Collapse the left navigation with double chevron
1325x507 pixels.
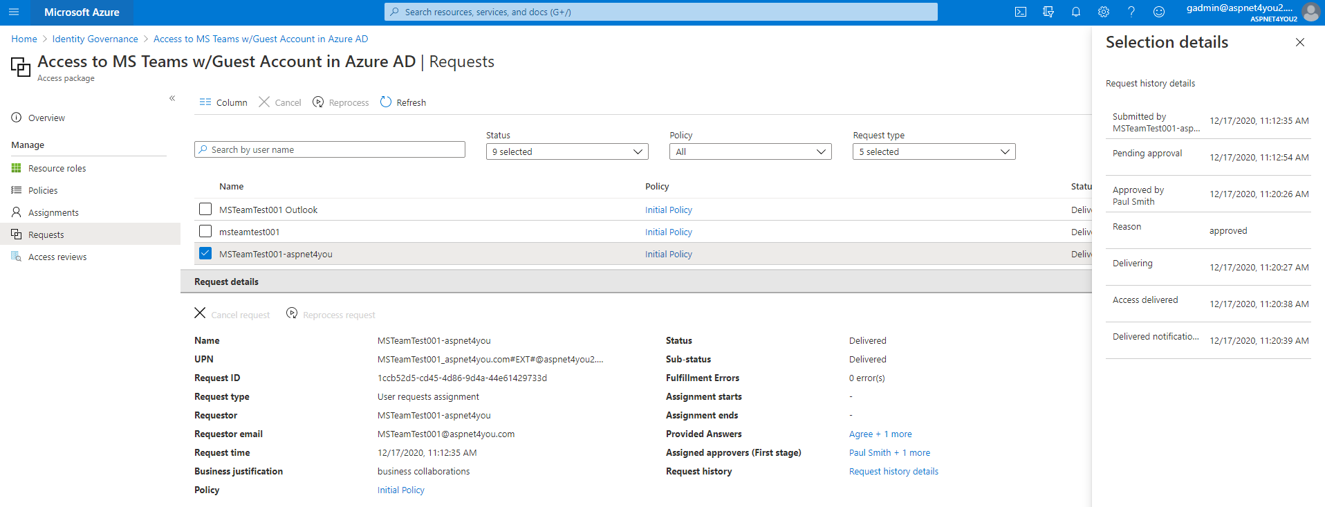pyautogui.click(x=172, y=98)
